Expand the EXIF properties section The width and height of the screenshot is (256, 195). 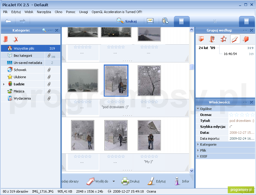(x=198, y=156)
